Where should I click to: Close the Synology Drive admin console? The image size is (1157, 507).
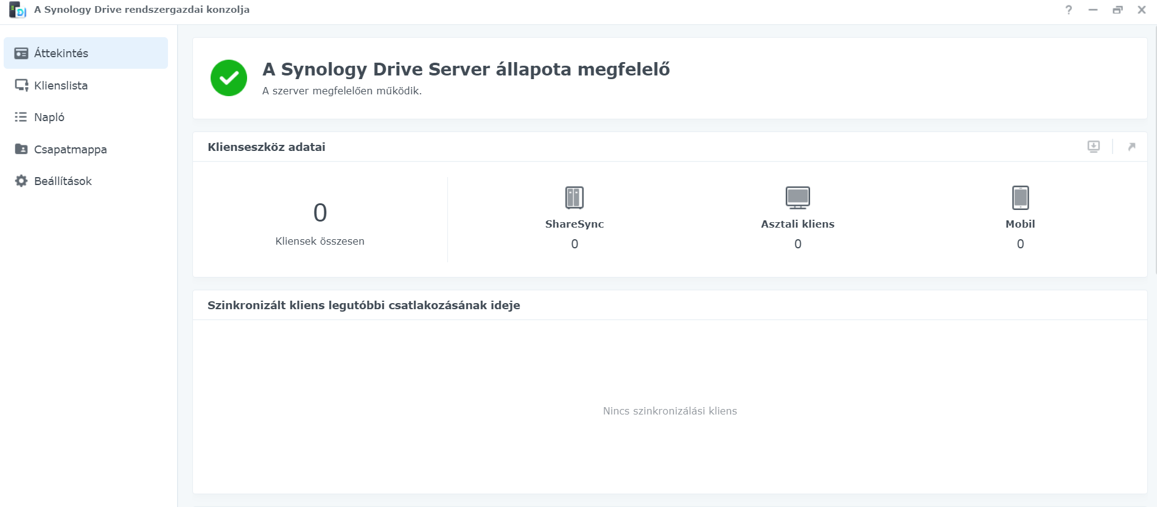(1142, 10)
